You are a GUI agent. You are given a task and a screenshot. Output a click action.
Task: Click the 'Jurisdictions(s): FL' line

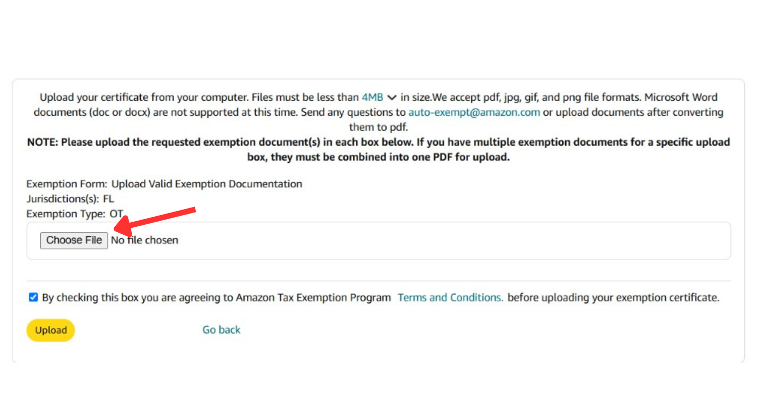[70, 199]
